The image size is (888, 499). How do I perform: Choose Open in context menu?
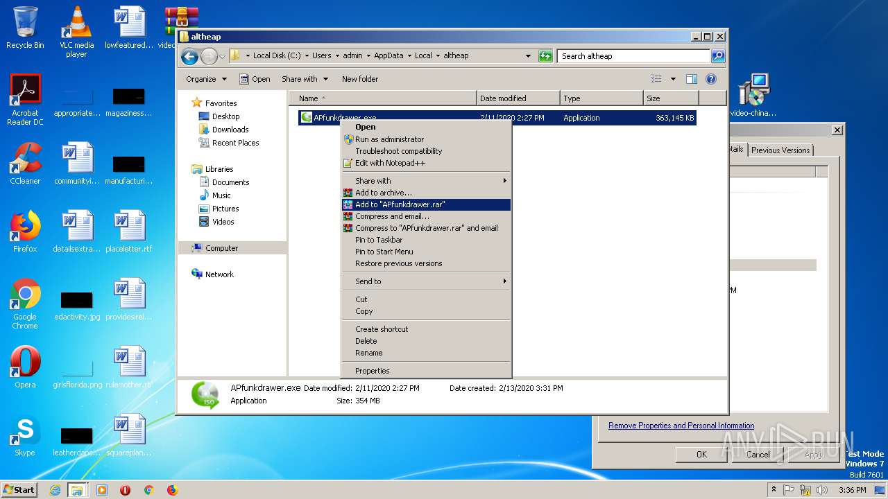click(x=426, y=127)
